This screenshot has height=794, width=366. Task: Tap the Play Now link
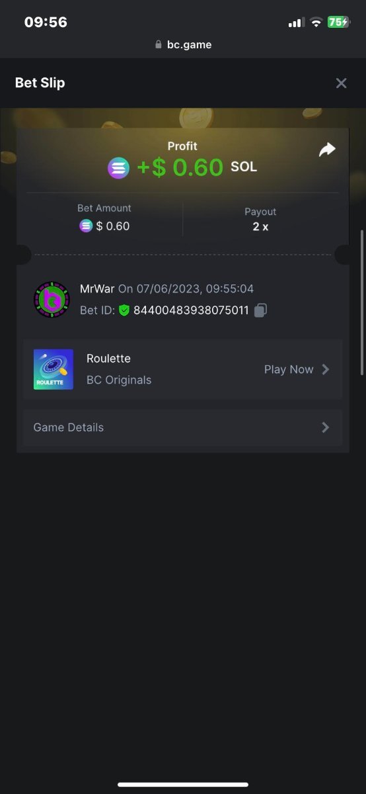pos(289,369)
